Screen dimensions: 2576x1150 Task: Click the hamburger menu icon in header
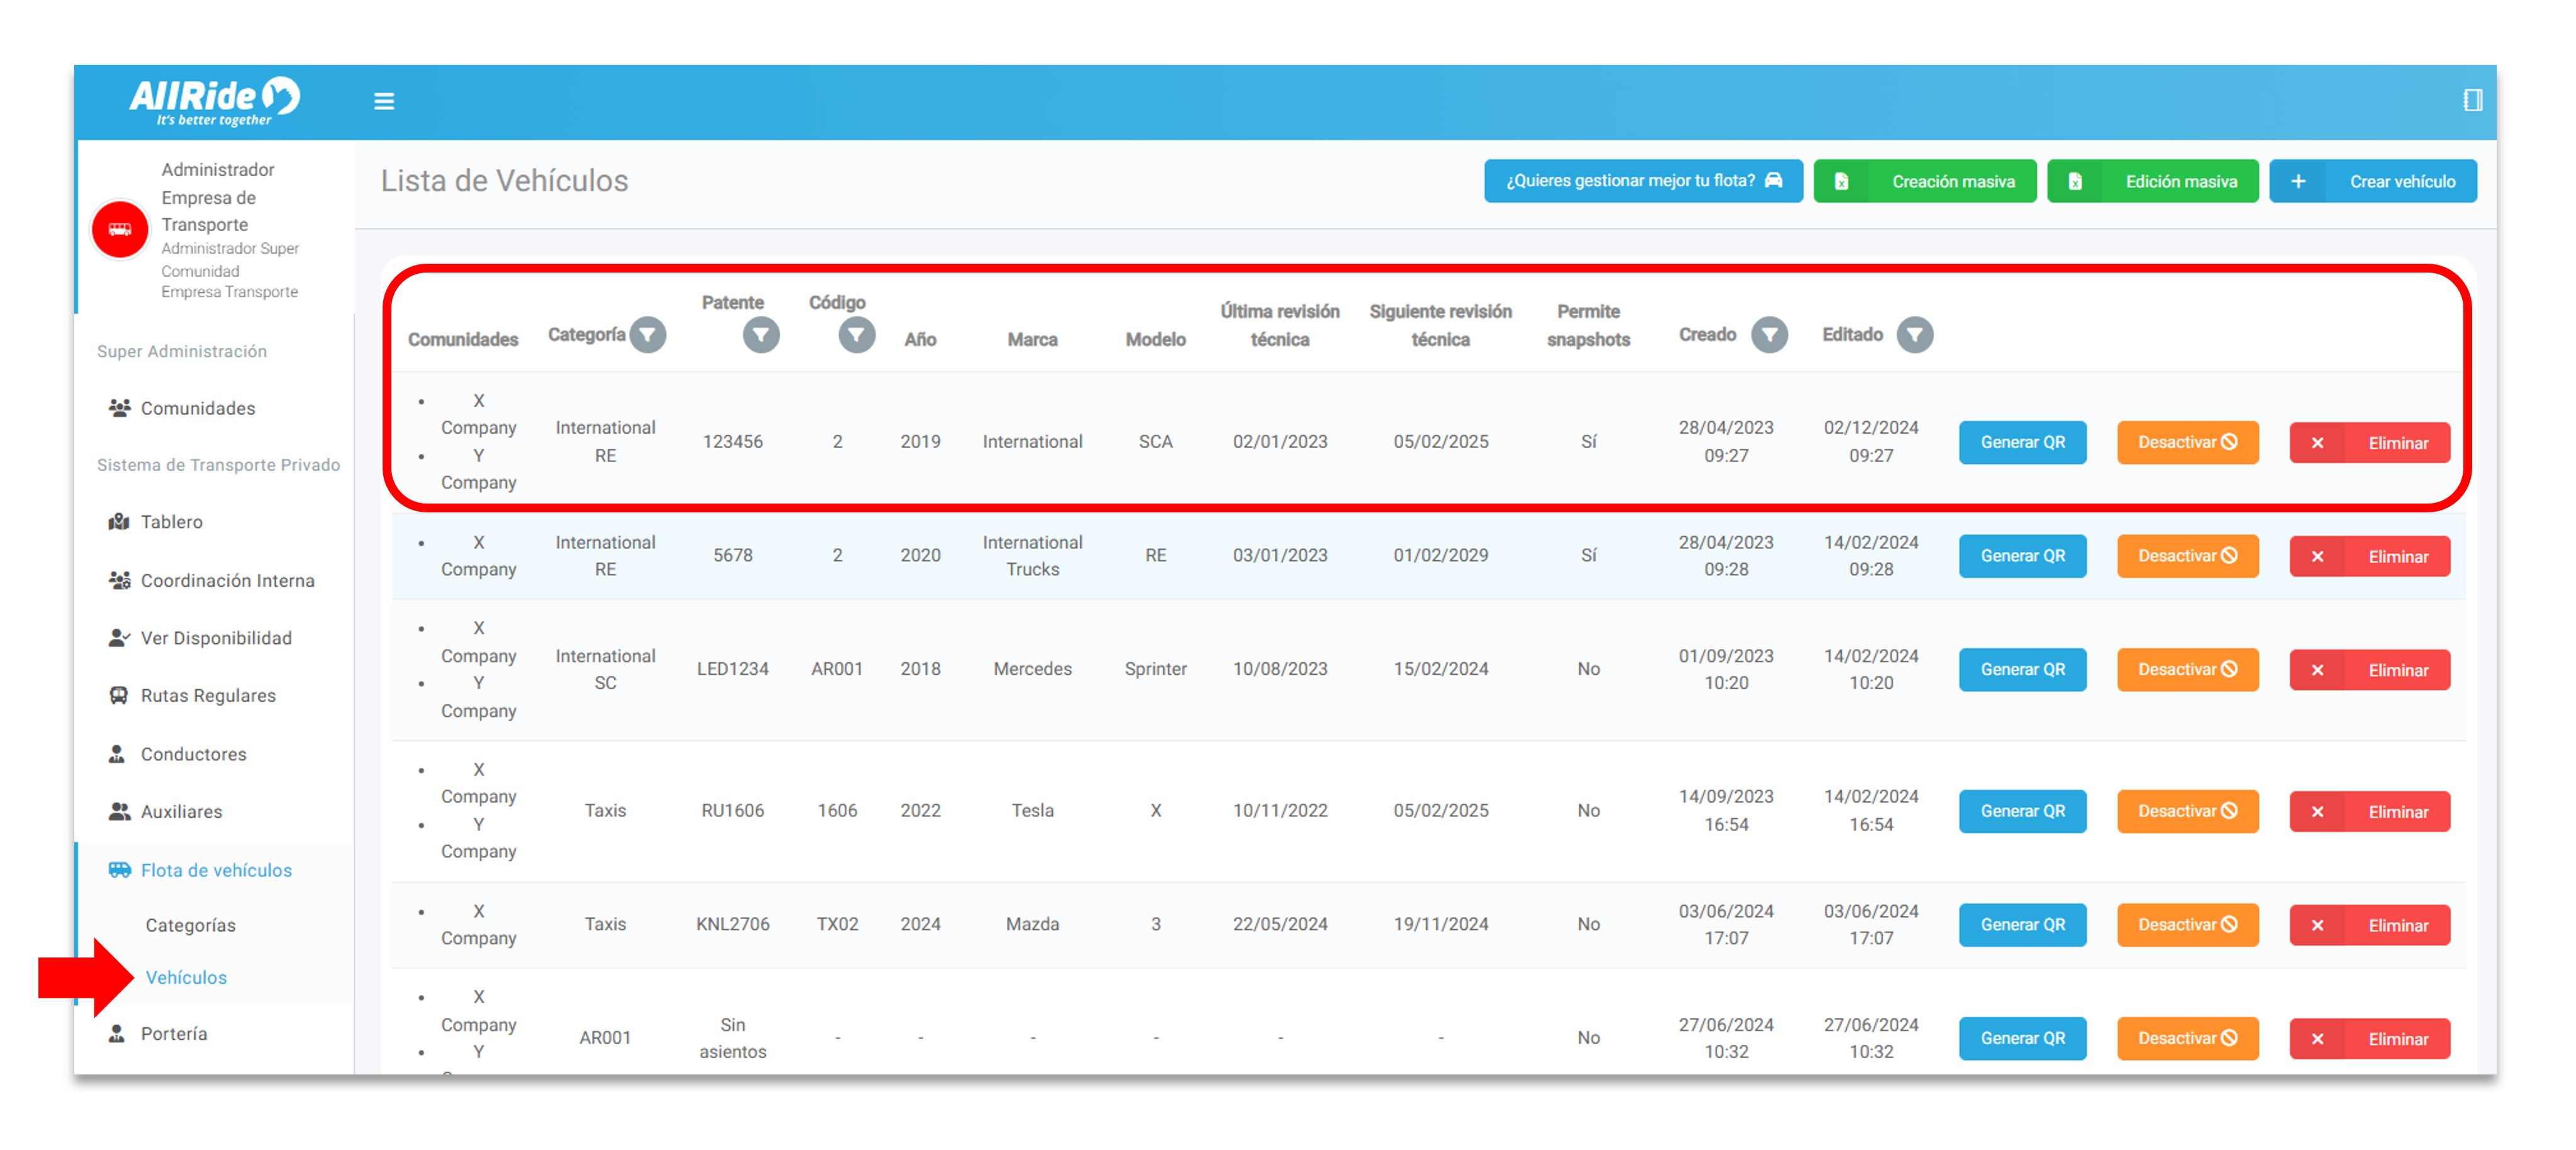(384, 101)
